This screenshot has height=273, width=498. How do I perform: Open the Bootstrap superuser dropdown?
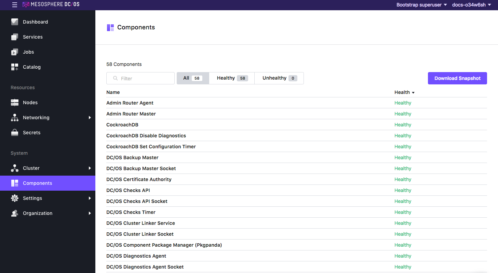tap(421, 5)
